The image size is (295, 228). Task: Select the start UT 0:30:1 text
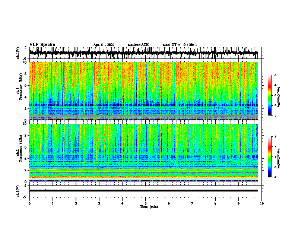[180, 45]
